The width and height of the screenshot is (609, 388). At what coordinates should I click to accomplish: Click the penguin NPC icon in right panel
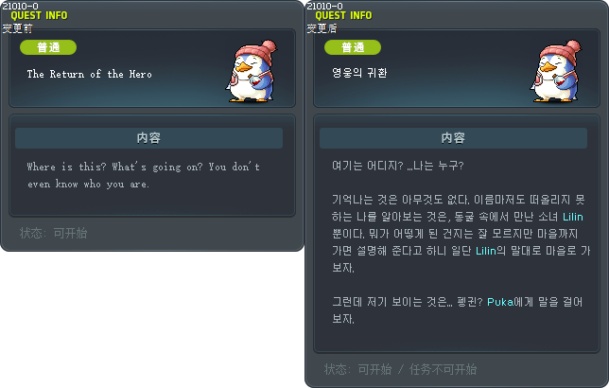(556, 71)
